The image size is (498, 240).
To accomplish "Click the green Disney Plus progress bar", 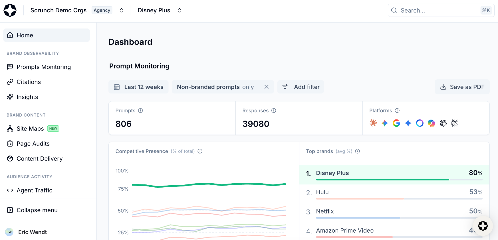I will (x=382, y=180).
